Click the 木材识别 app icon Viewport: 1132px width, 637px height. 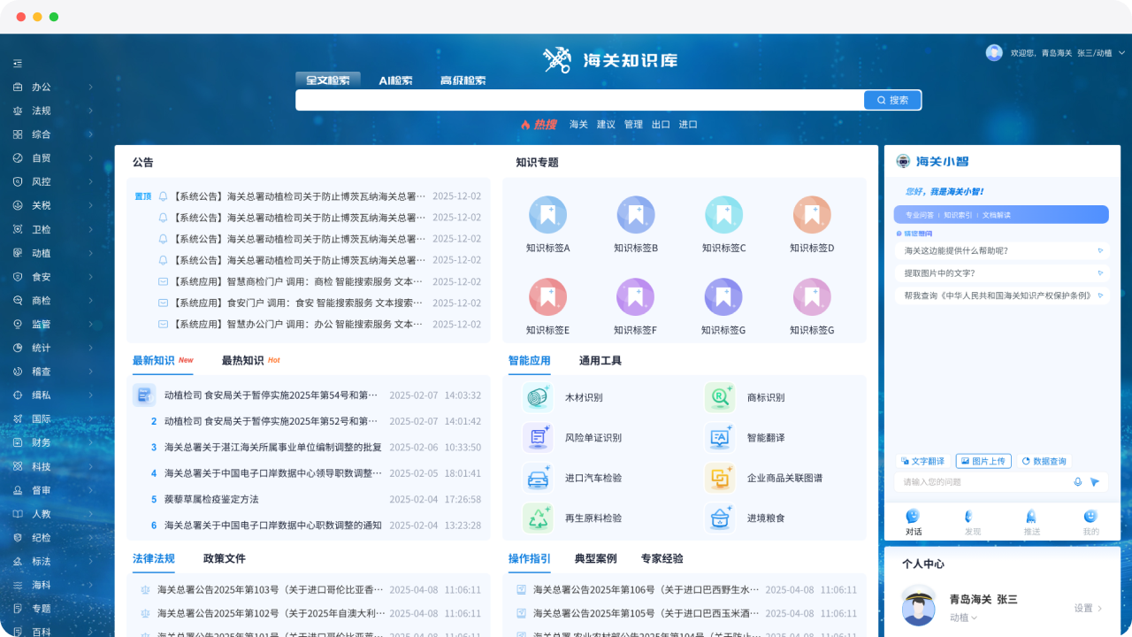pyautogui.click(x=538, y=398)
